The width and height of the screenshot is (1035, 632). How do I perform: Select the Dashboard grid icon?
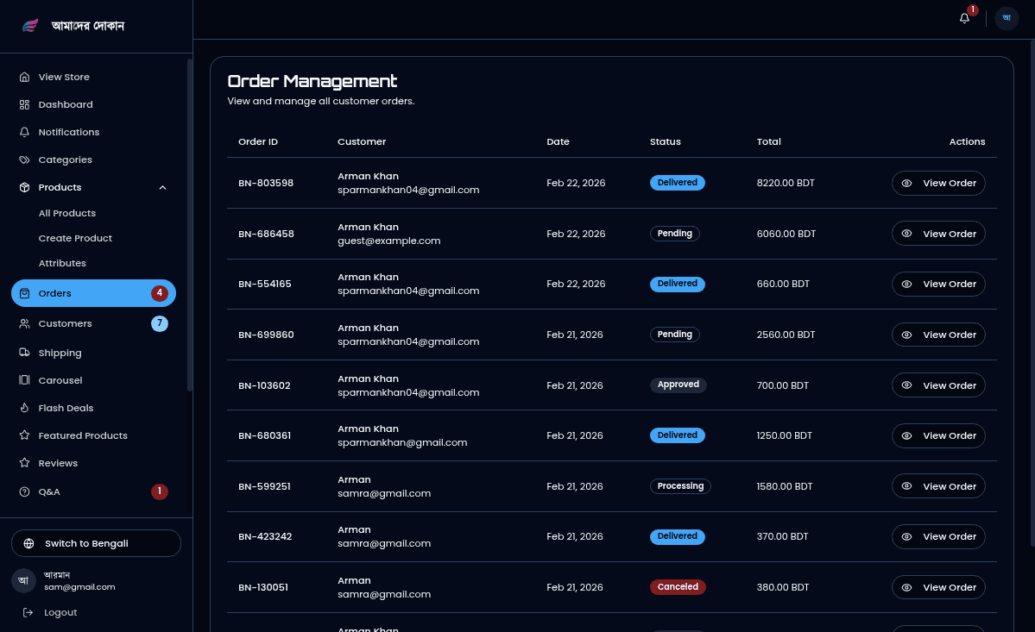pos(23,104)
